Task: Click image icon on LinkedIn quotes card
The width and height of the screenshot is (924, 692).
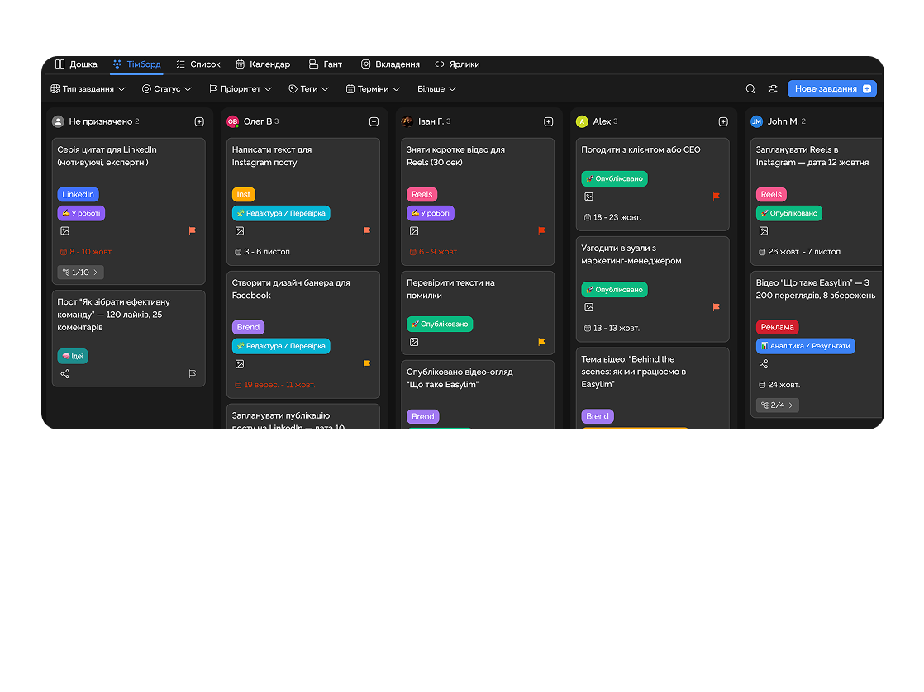Action: [65, 231]
